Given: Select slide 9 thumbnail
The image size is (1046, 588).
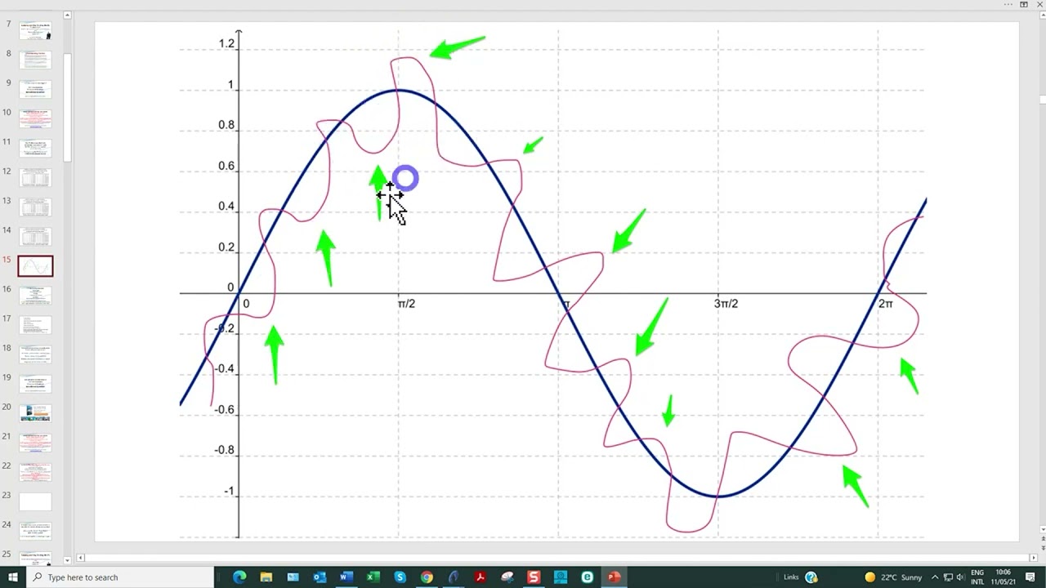Looking at the screenshot, I should tap(35, 89).
